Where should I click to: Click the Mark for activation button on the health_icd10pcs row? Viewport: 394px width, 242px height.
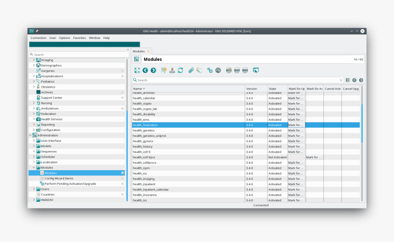click(314, 157)
